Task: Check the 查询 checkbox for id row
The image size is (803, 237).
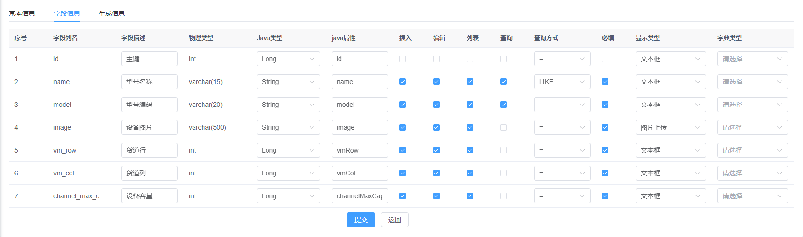Action: 504,59
